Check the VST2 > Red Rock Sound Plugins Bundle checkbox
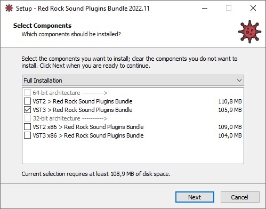266x209 pixels. (x=27, y=101)
